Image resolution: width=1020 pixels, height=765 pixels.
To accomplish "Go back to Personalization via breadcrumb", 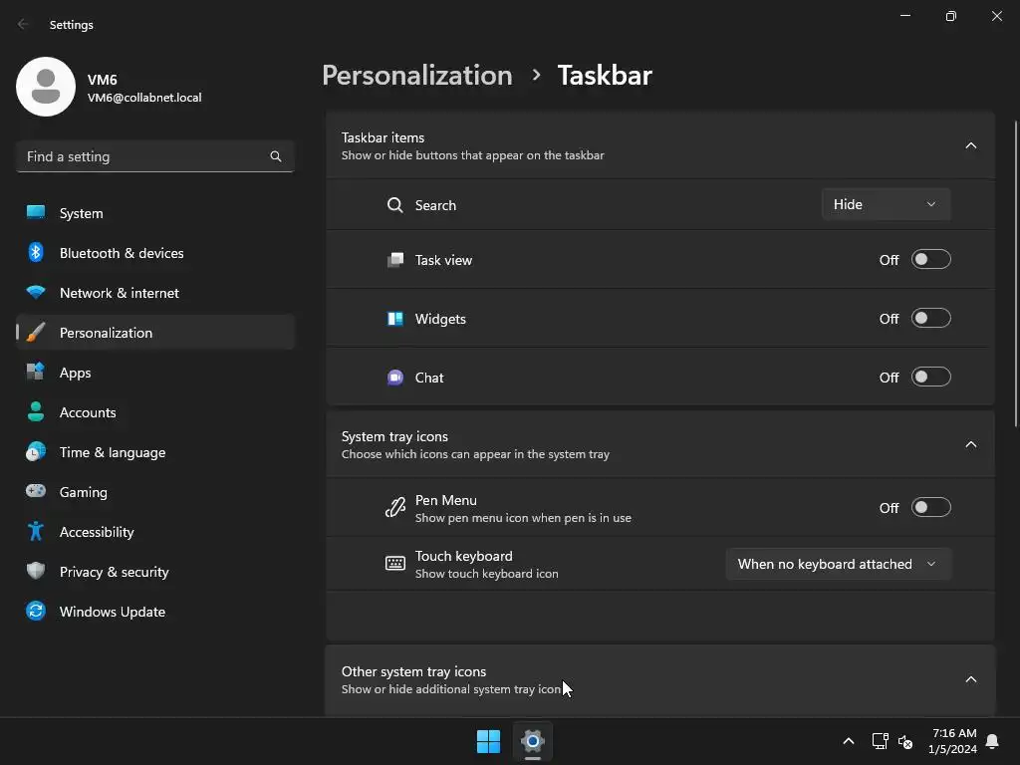I will [x=416, y=76].
